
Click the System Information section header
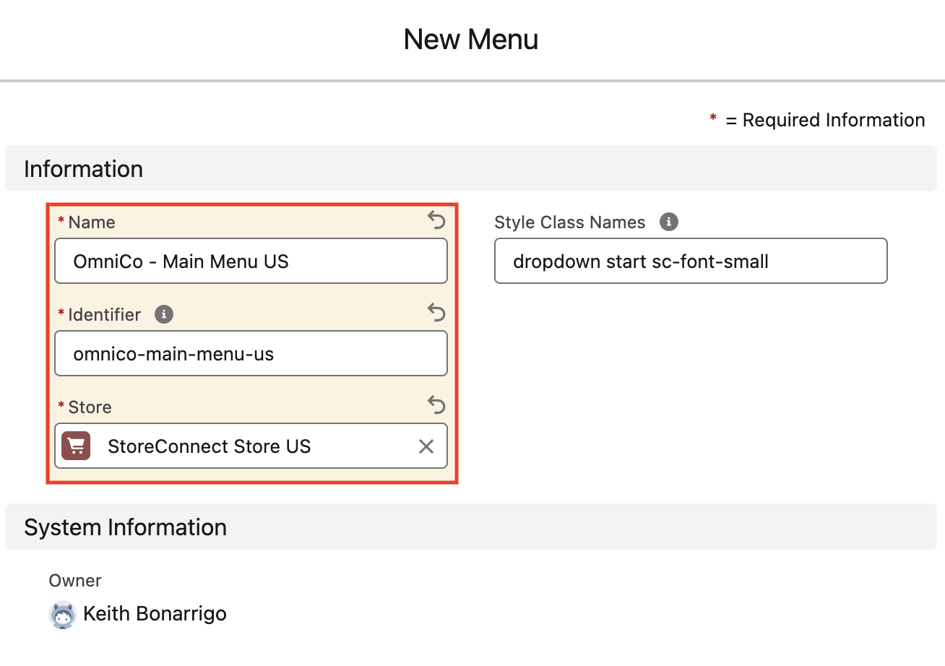tap(471, 527)
